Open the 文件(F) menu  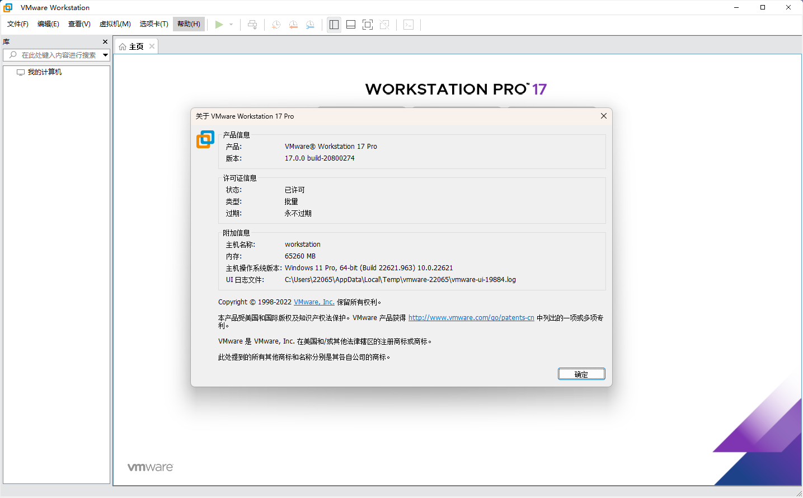pyautogui.click(x=18, y=24)
